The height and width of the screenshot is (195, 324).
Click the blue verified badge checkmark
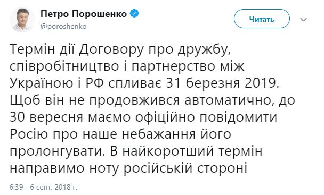click(x=134, y=14)
